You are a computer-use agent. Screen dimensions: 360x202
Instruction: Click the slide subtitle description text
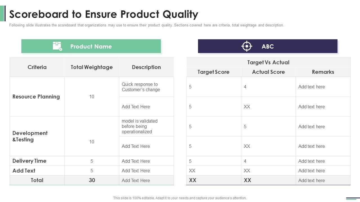147,25
